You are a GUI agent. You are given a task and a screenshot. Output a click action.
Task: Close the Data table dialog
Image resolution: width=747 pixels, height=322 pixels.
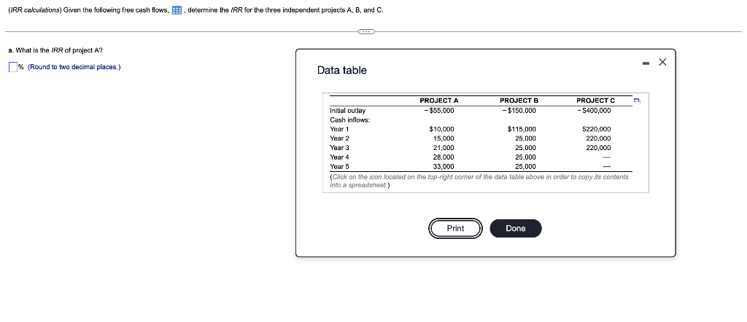(x=662, y=62)
